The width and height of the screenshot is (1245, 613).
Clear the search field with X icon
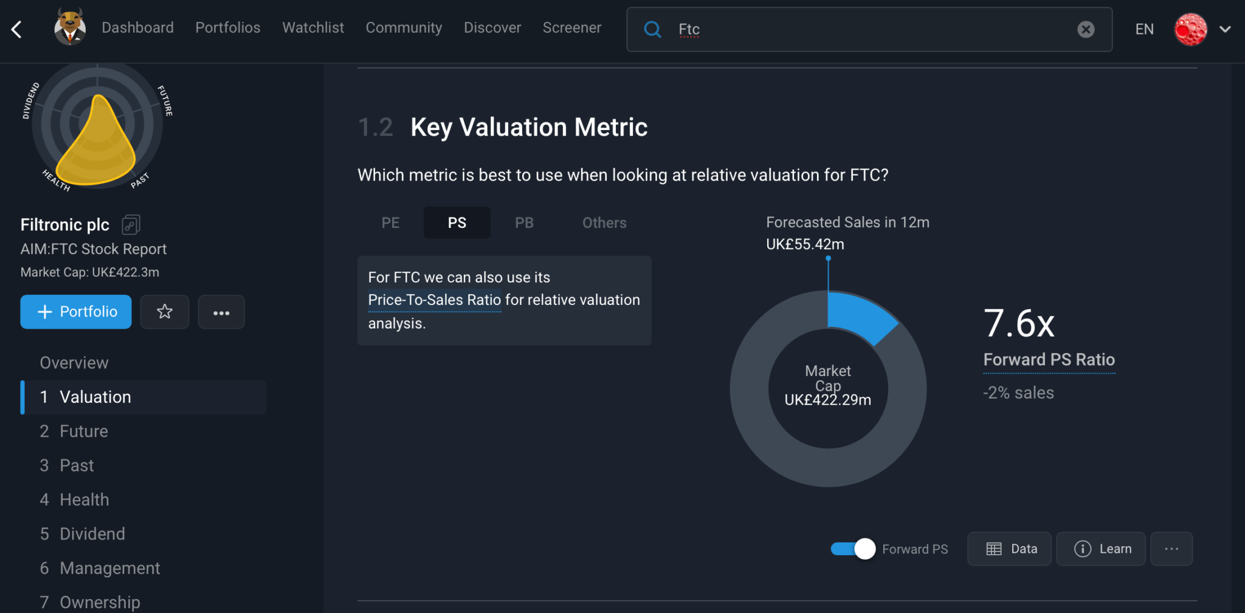(x=1086, y=29)
